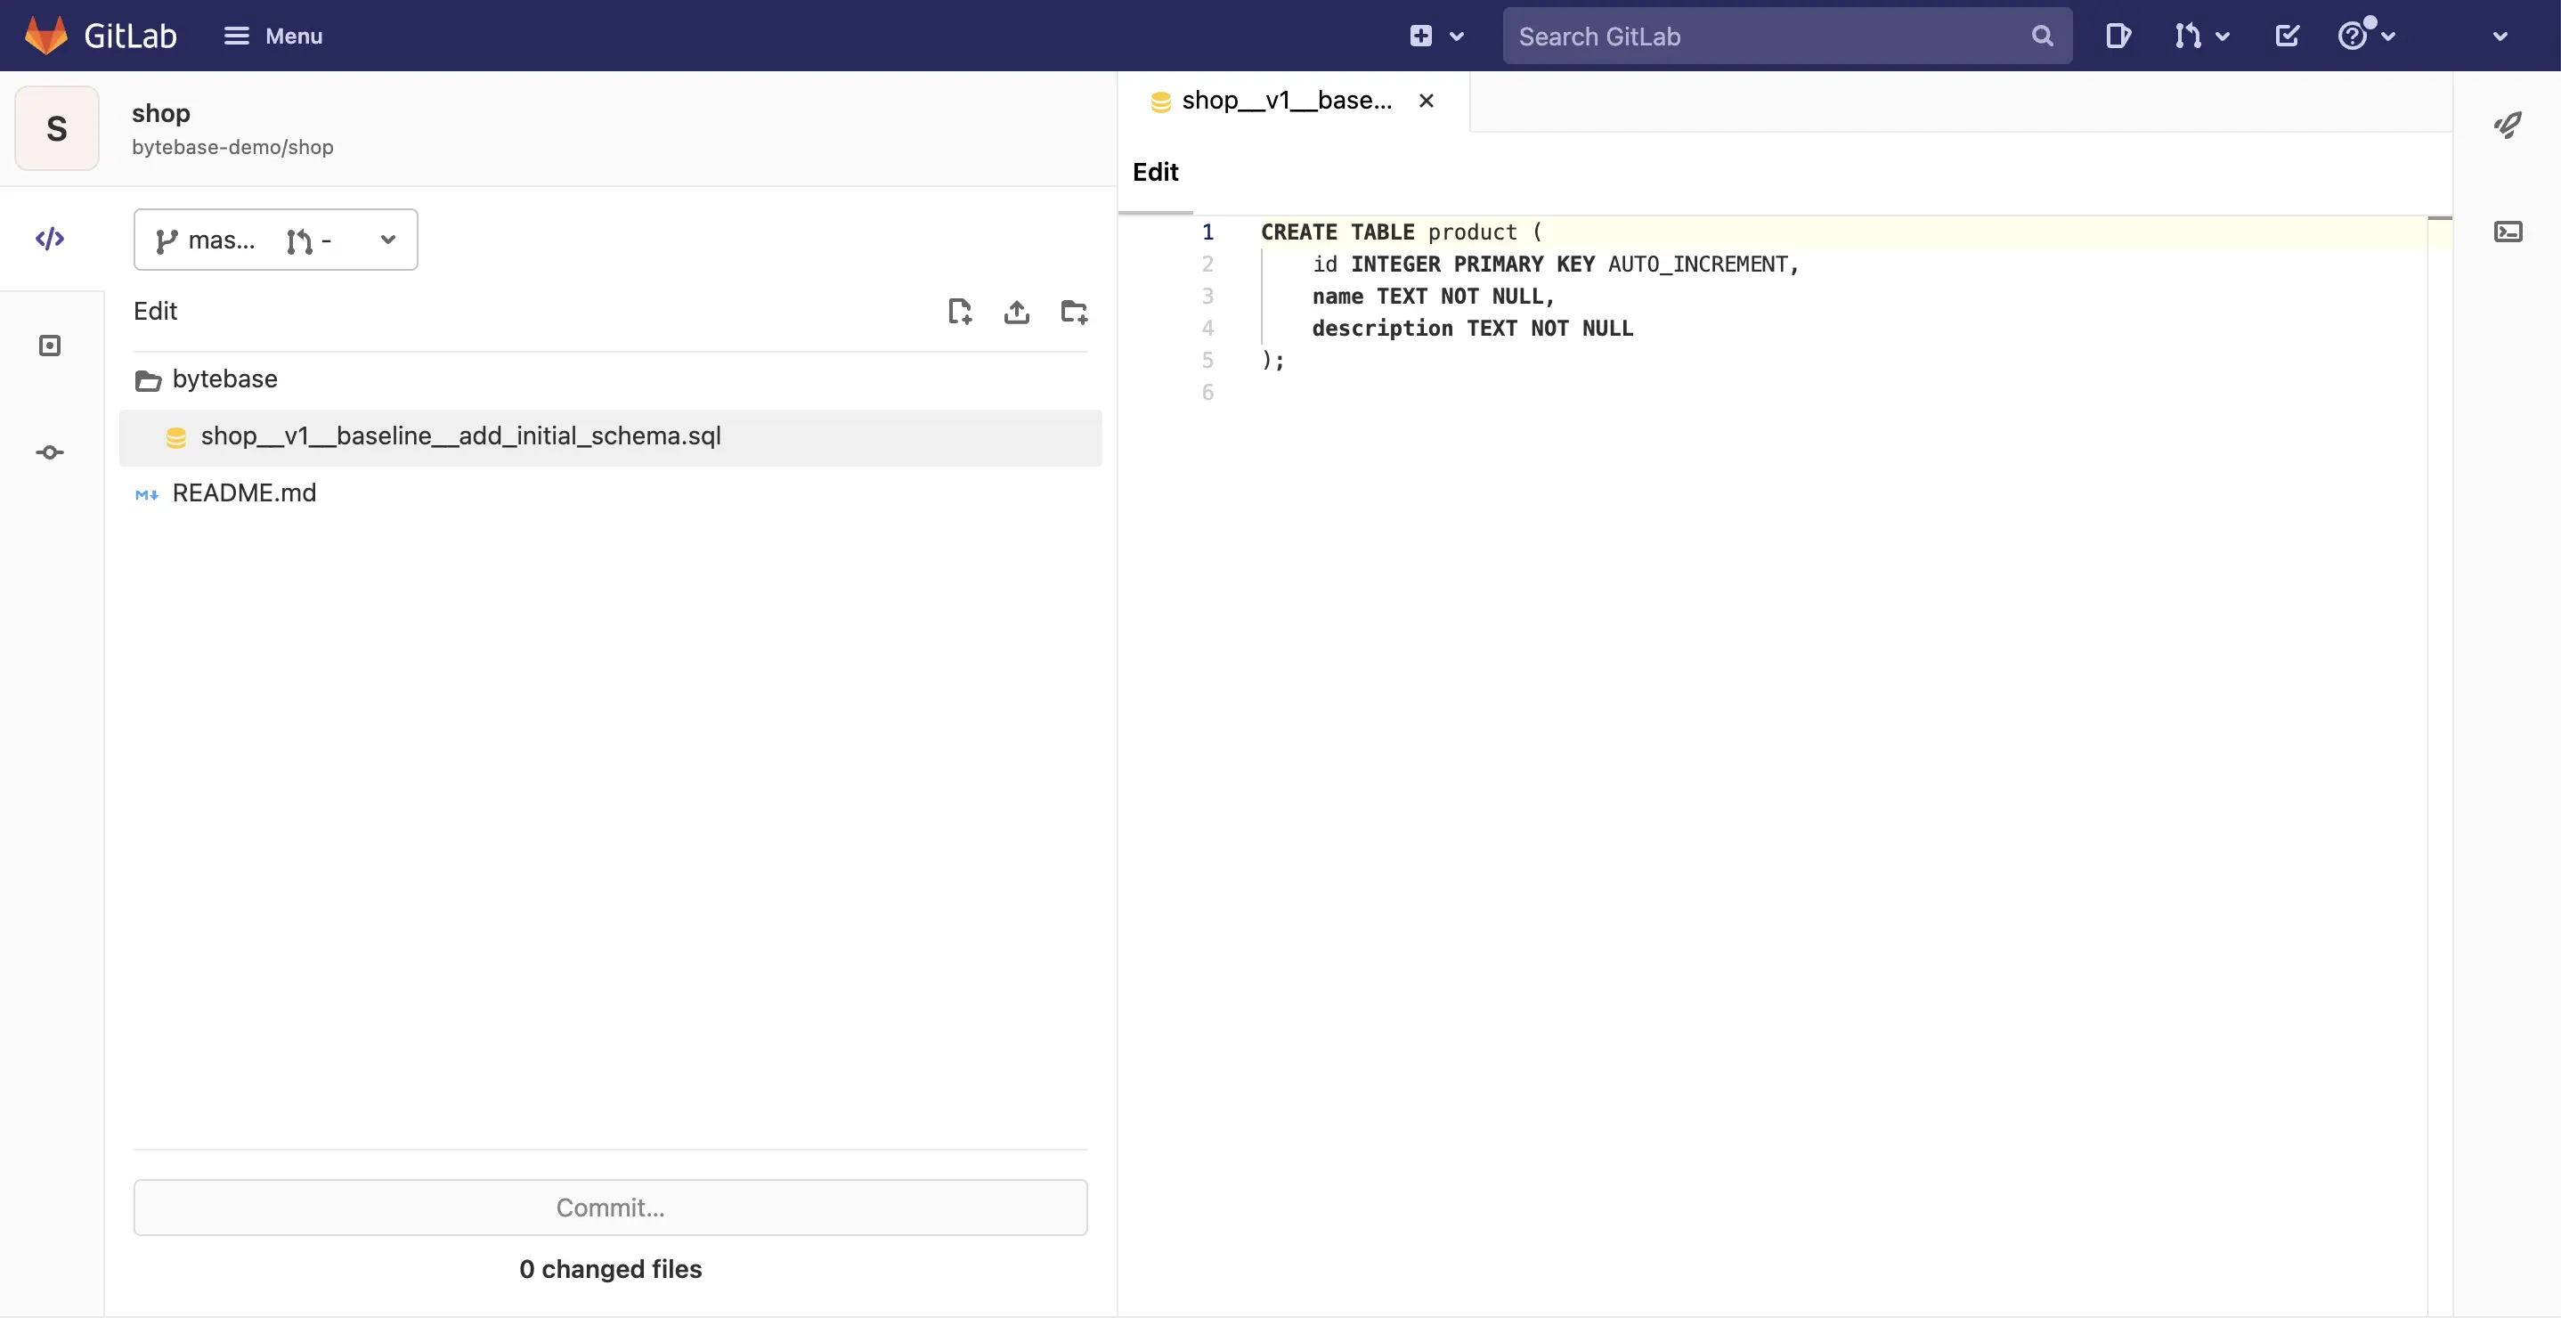Click the Edit heading in file panel
The height and width of the screenshot is (1318, 2561).
tap(155, 311)
